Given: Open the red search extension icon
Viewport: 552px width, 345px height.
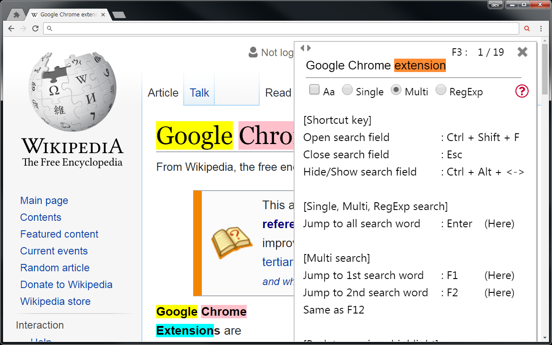Looking at the screenshot, I should 527,28.
